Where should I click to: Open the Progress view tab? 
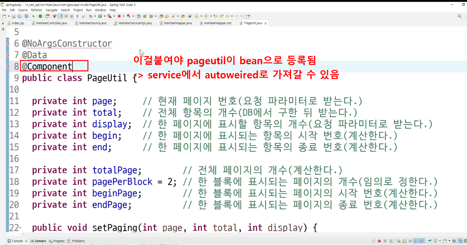[56, 241]
